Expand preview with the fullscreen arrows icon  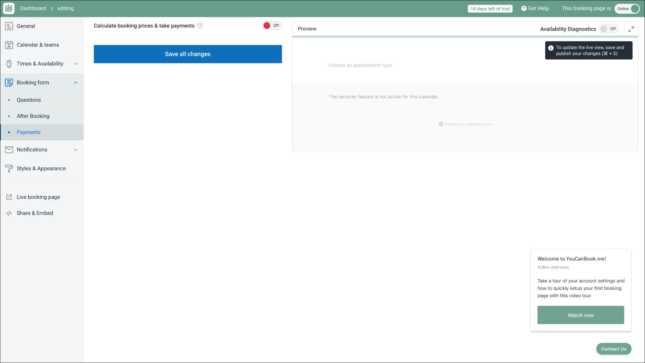click(631, 29)
